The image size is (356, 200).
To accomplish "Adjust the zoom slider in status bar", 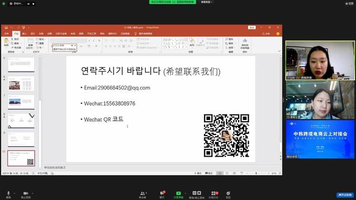I will click(256, 173).
